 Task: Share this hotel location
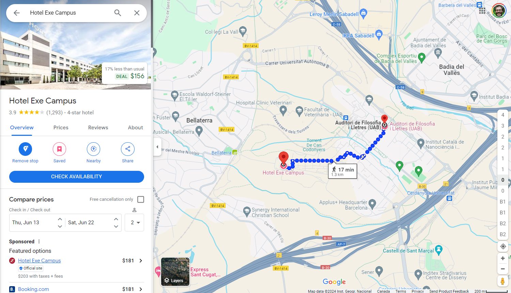click(x=127, y=149)
